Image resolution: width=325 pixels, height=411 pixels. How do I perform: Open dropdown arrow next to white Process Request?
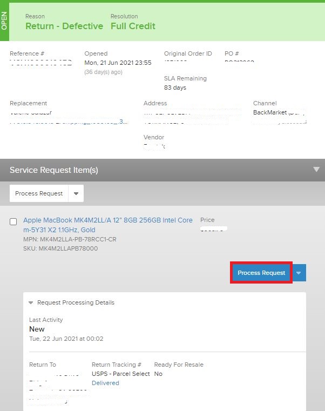click(x=76, y=193)
